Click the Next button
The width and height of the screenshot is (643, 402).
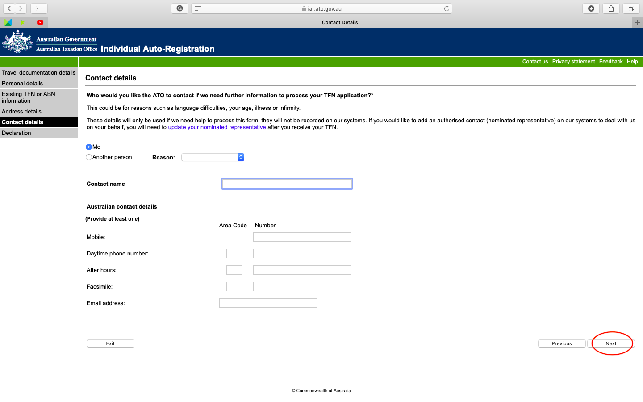611,343
